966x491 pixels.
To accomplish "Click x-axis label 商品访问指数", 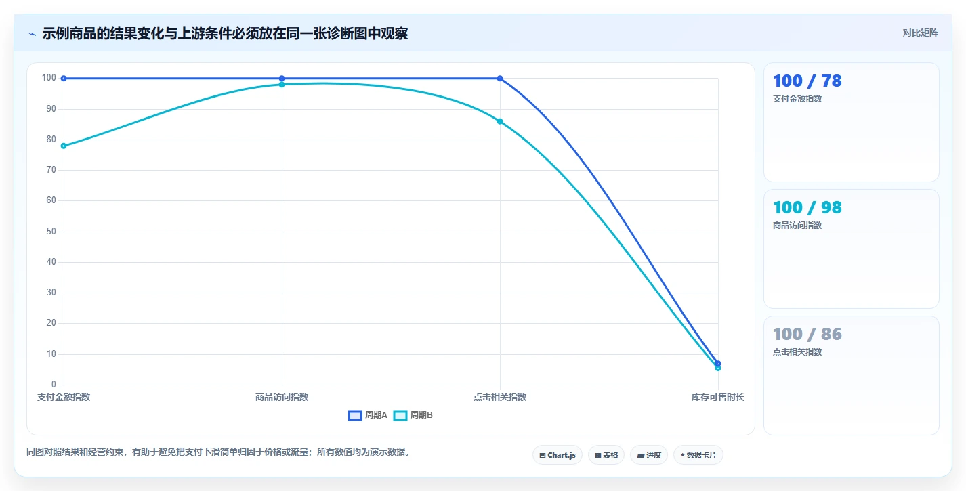I will pos(282,397).
